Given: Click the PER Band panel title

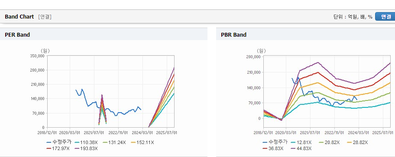Looking at the screenshot, I should point(17,35).
